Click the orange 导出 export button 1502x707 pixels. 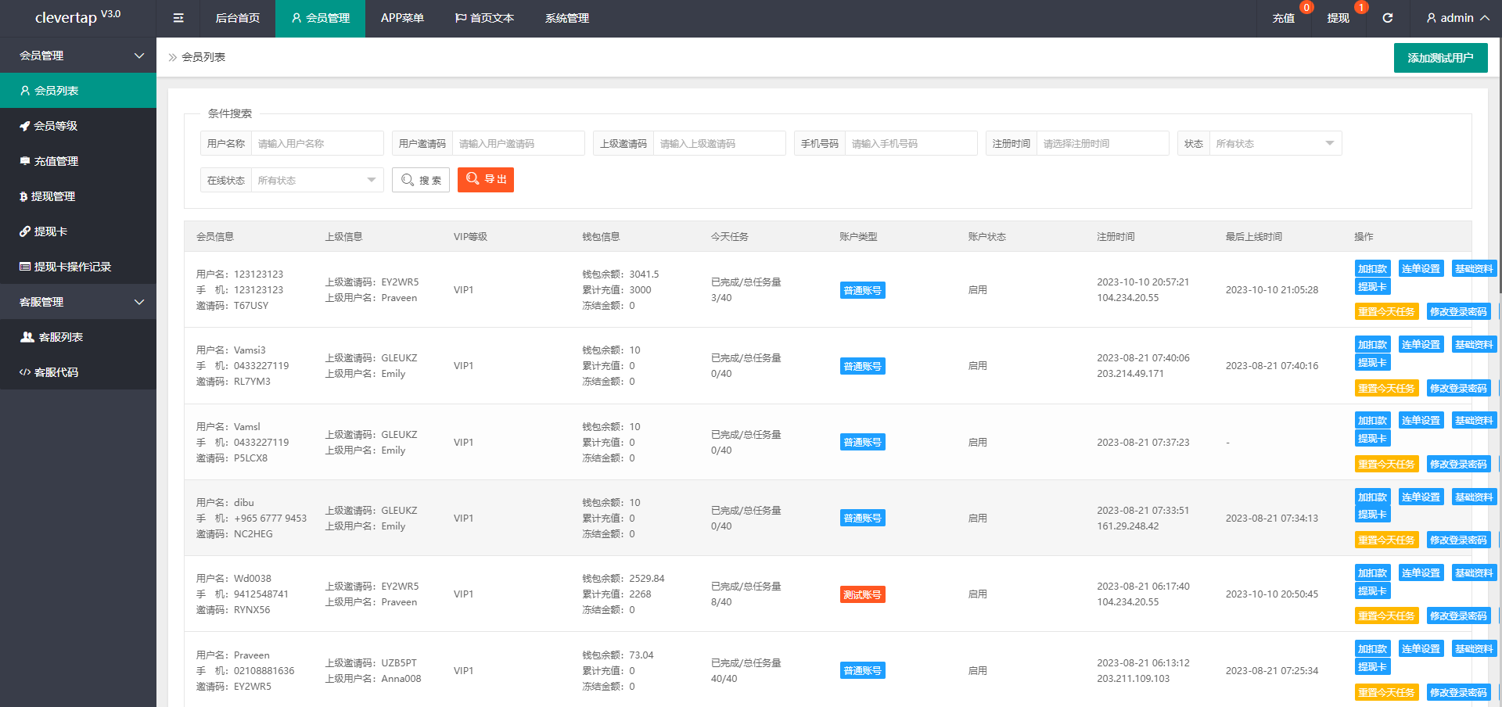point(486,180)
